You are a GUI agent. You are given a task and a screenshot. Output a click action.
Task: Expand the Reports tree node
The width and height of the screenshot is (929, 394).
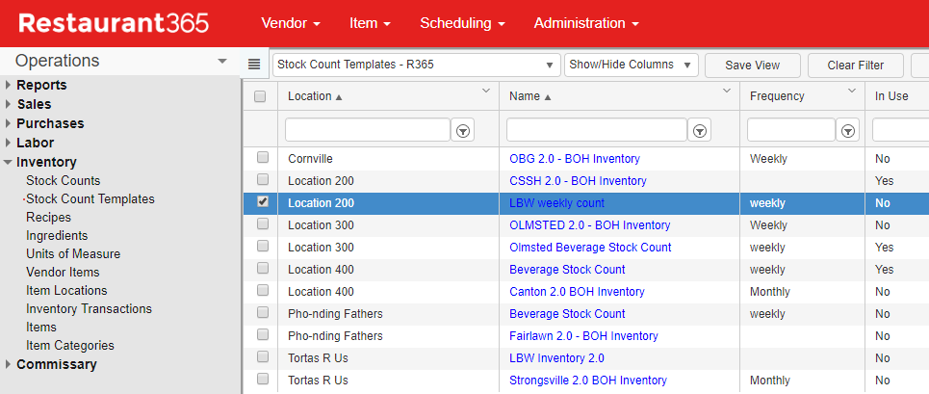pyautogui.click(x=8, y=85)
